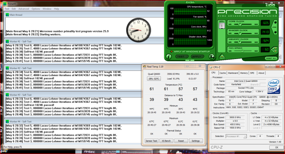
Task: Click the Worker #1 Self-Test window icon
Action: (x=7, y=42)
